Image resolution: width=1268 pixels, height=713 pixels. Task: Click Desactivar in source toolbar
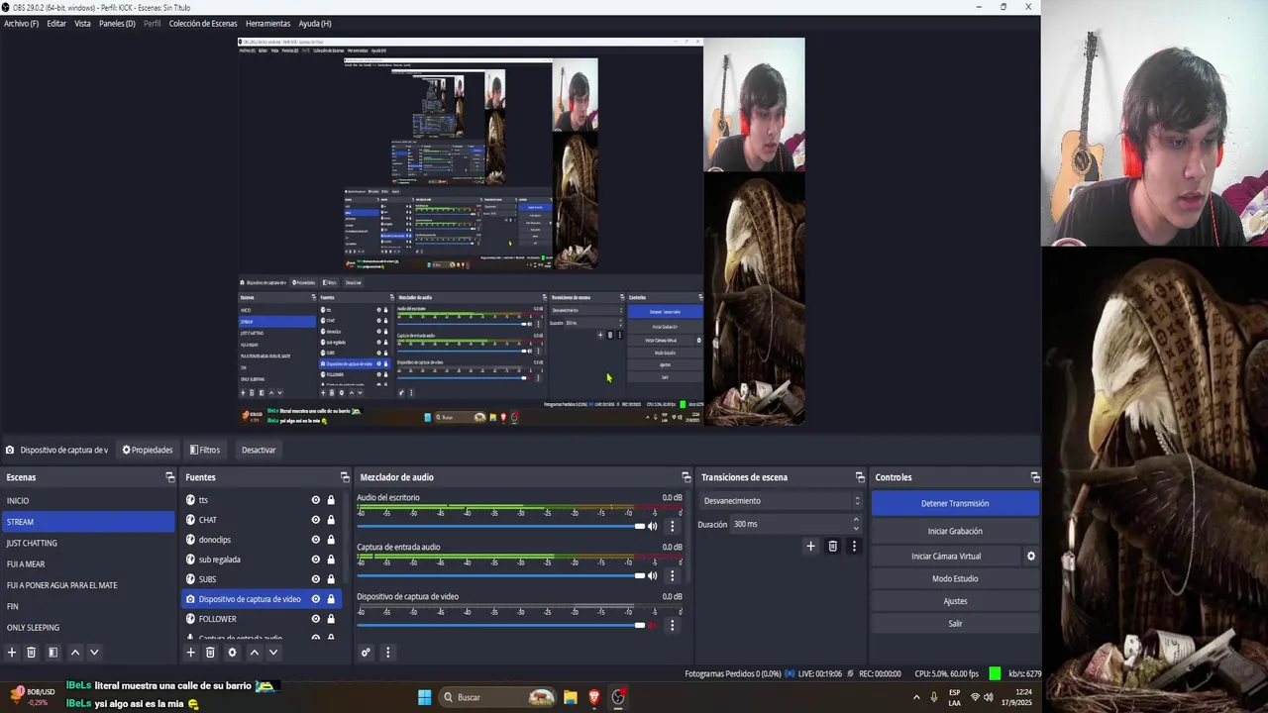259,450
